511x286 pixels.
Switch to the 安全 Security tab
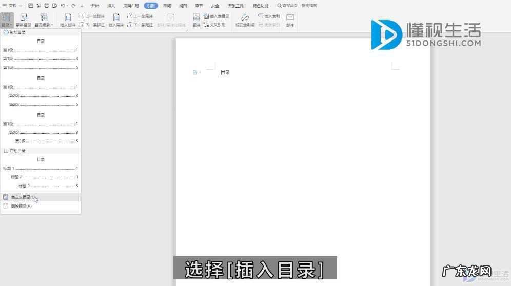[215, 6]
